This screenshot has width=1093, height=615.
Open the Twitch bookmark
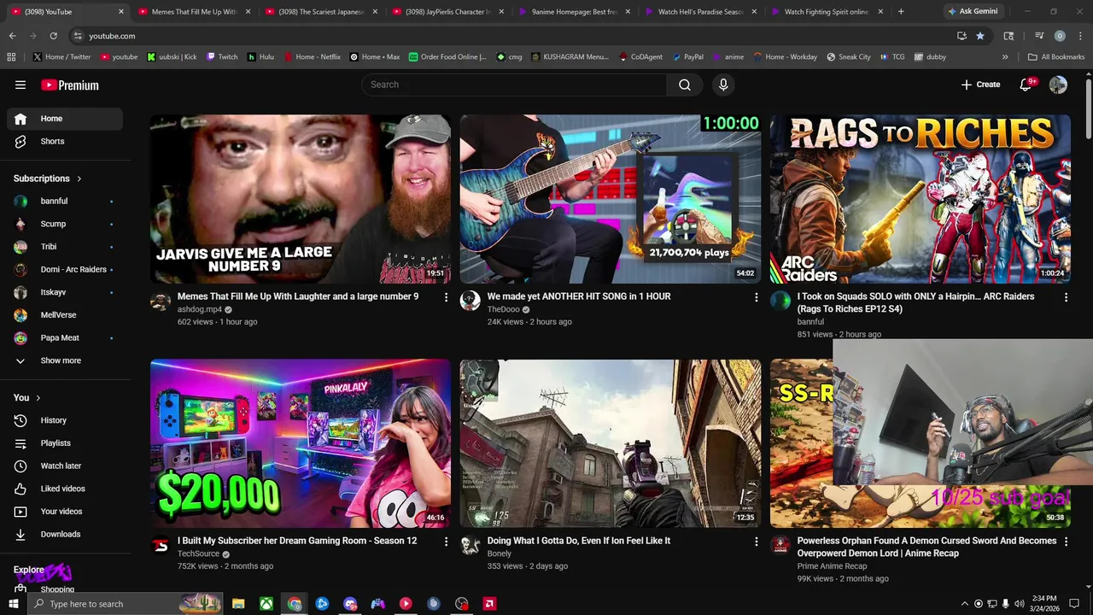click(221, 57)
